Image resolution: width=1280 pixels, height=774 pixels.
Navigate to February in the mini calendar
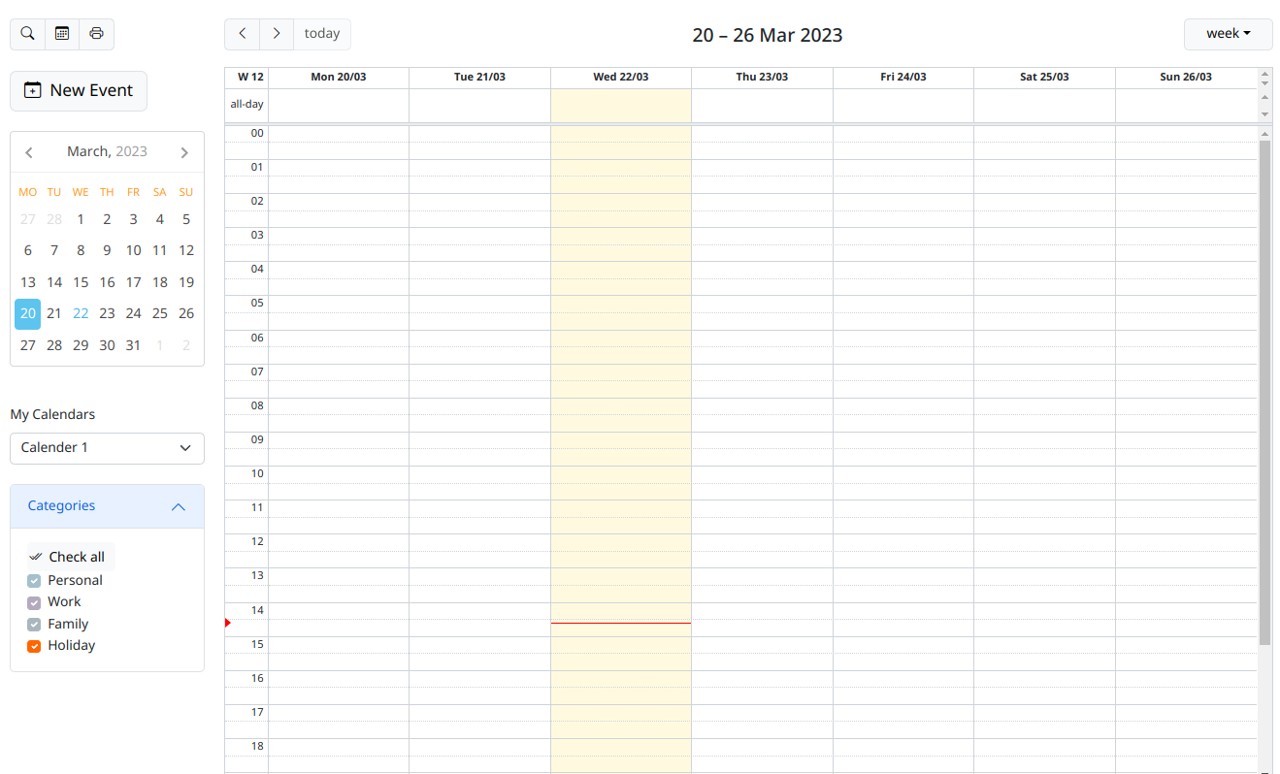click(x=29, y=151)
